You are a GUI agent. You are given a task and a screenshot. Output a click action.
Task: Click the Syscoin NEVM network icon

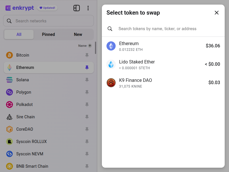(x=9, y=154)
